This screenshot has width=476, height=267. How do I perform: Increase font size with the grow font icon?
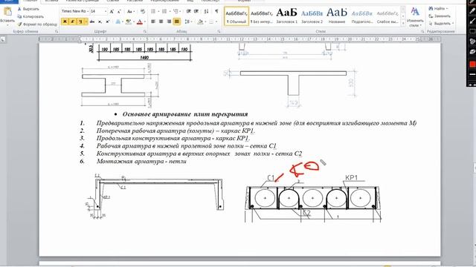(112, 12)
